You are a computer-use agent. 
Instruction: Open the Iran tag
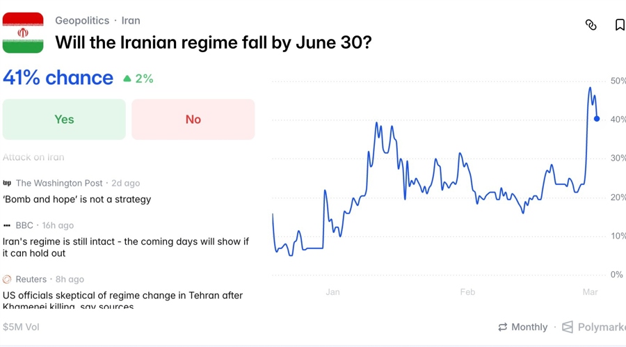131,21
